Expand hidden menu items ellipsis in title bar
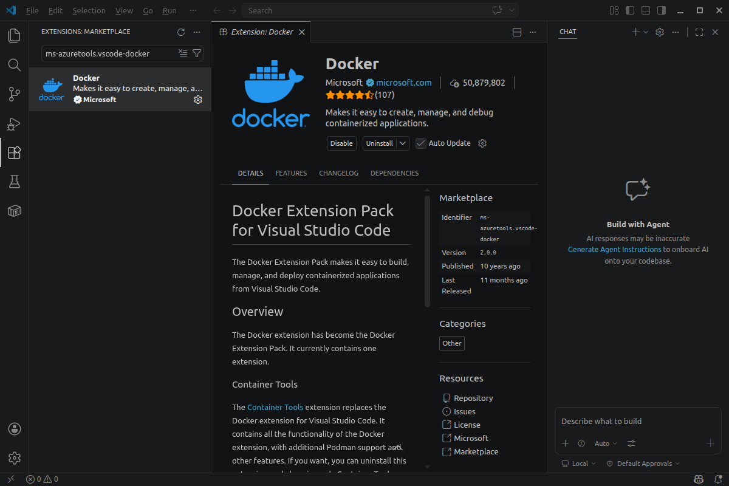Screen dimensions: 729x486 (x=193, y=10)
